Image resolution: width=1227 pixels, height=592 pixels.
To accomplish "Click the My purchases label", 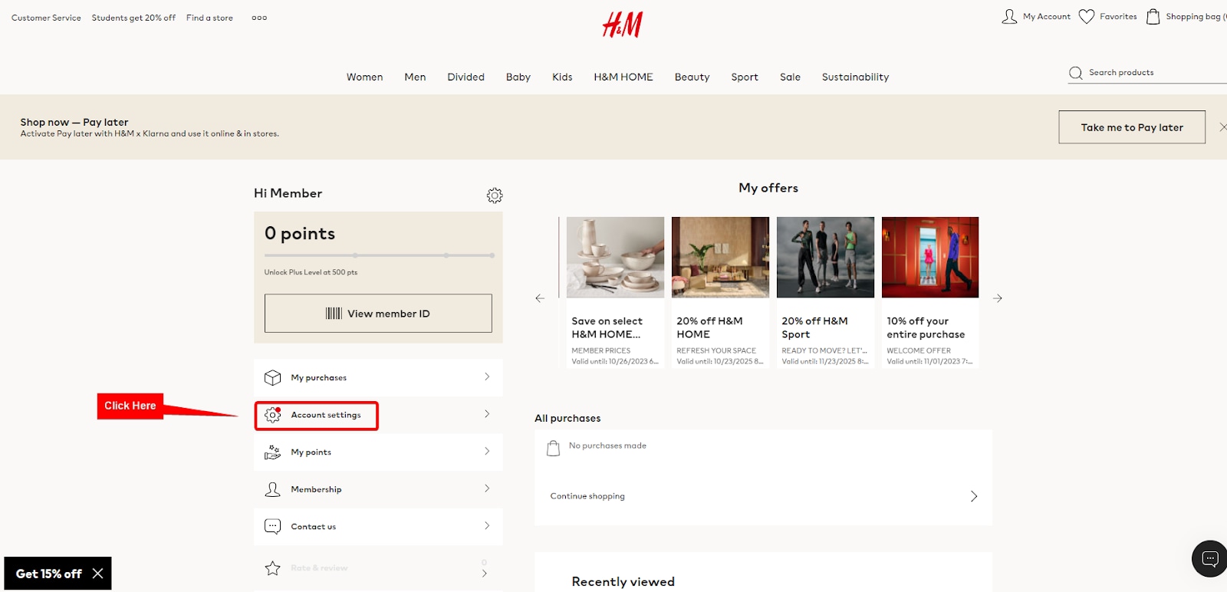I will tap(319, 378).
